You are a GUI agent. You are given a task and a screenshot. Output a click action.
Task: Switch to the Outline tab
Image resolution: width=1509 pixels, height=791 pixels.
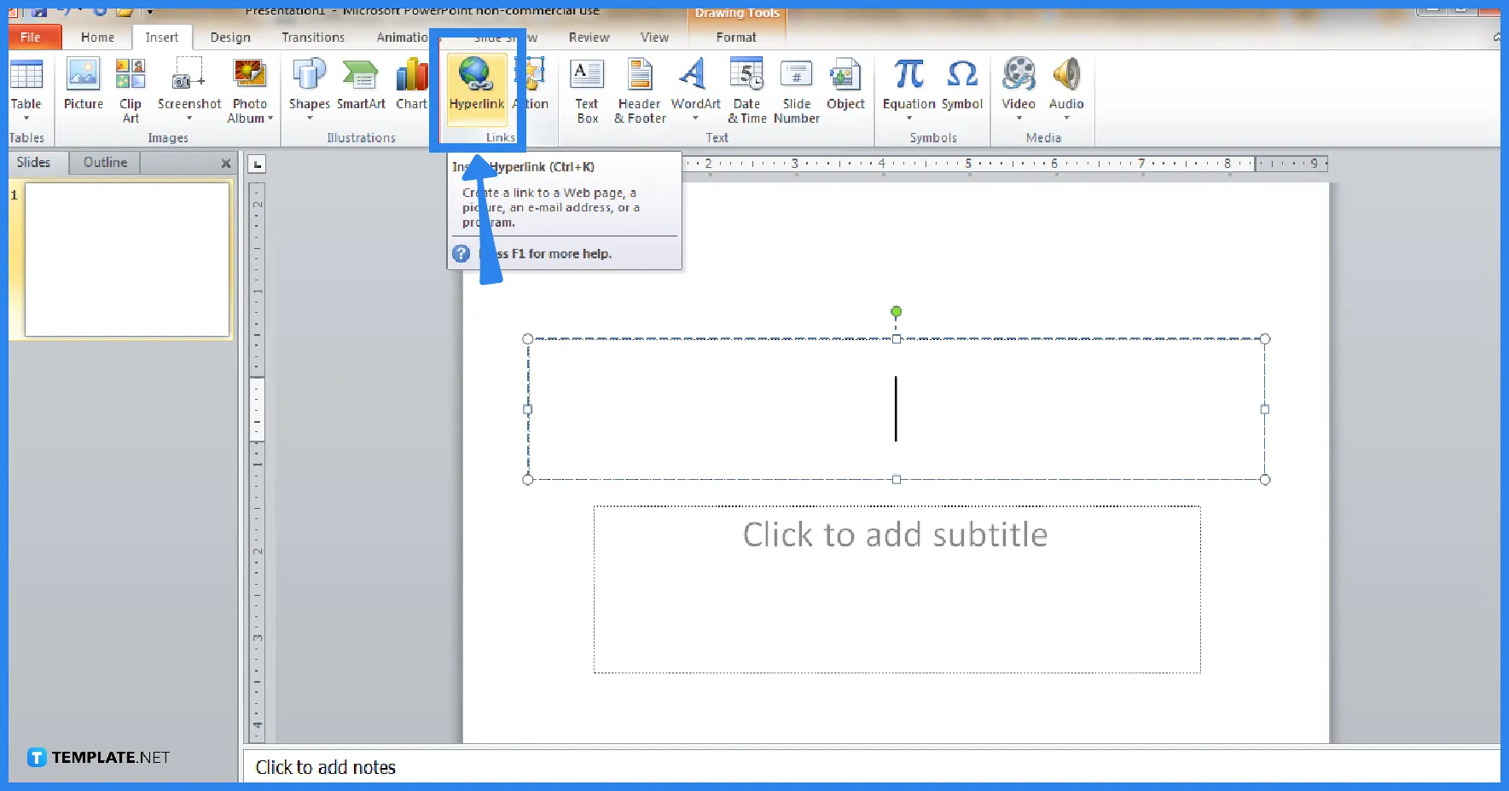(x=103, y=162)
